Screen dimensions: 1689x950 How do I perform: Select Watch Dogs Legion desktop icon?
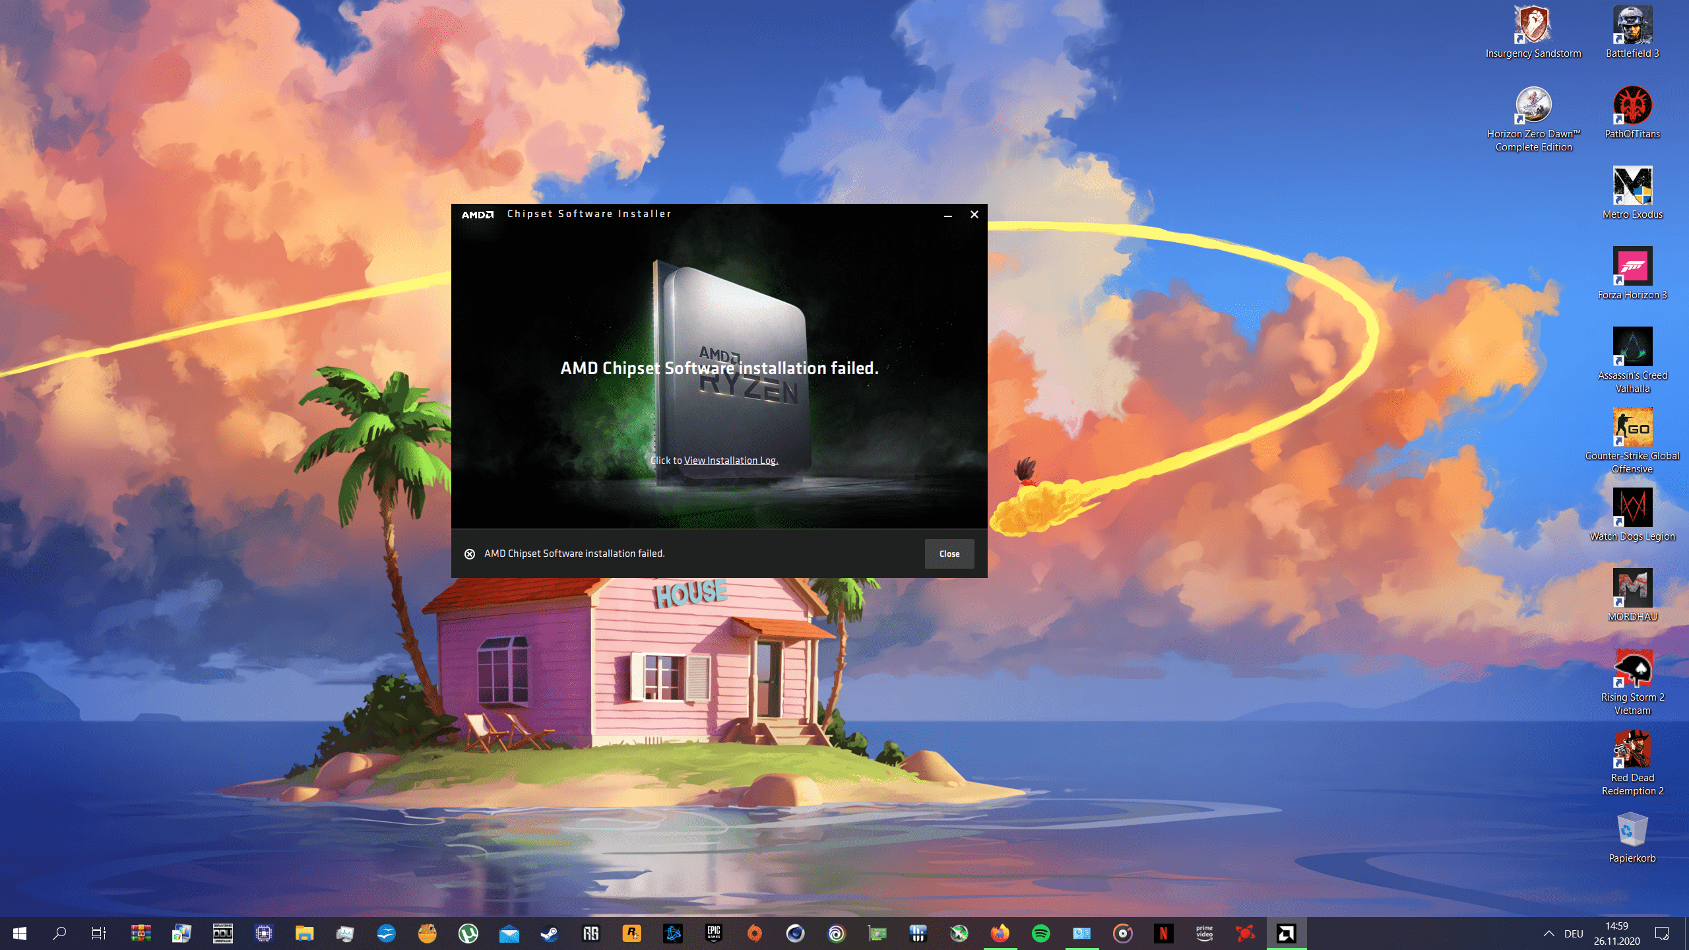(x=1632, y=516)
